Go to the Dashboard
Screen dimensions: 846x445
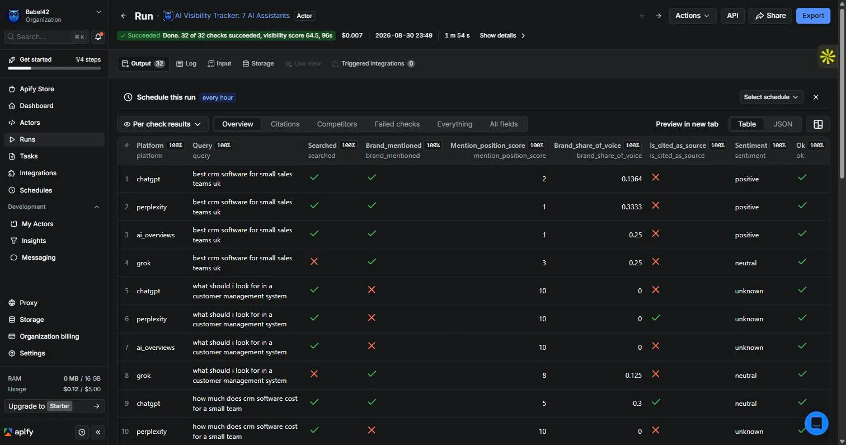(x=54, y=106)
